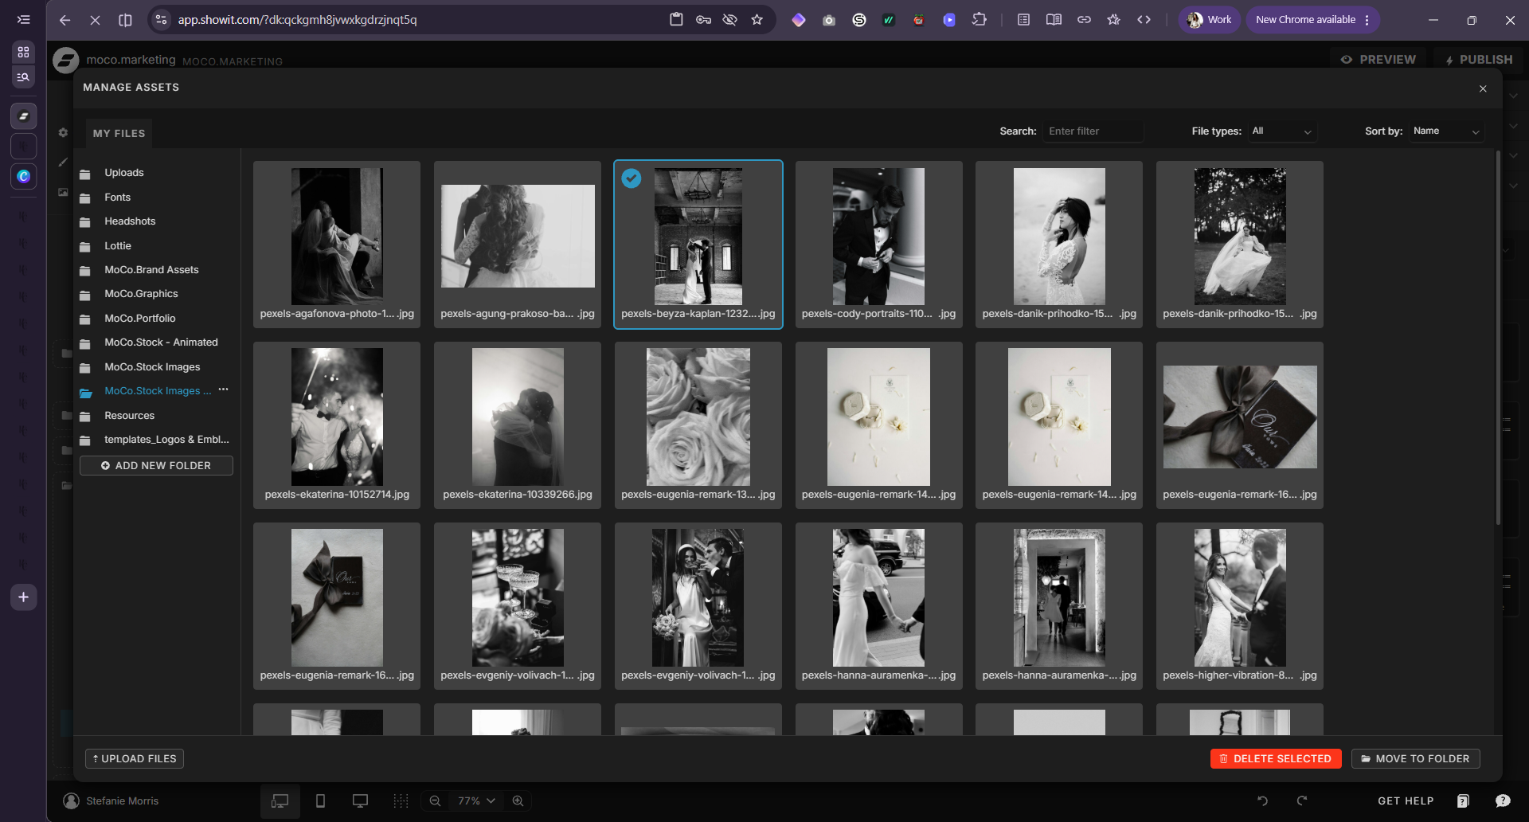Toggle browser split view icon
1529x822 pixels.
125,20
